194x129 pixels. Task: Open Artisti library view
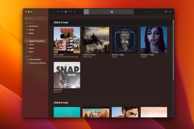pos(36,44)
